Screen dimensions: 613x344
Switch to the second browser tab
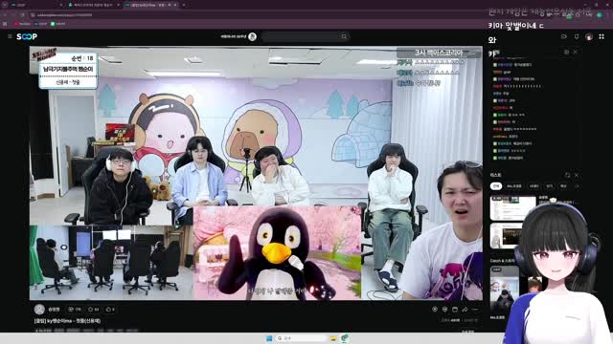93,5
